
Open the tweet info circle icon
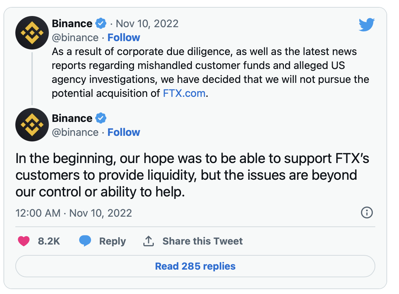367,212
